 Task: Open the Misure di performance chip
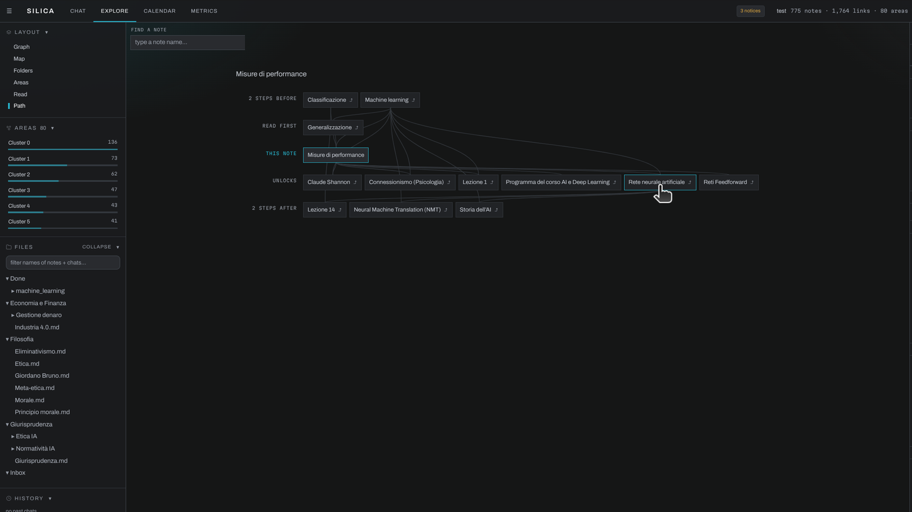click(335, 155)
